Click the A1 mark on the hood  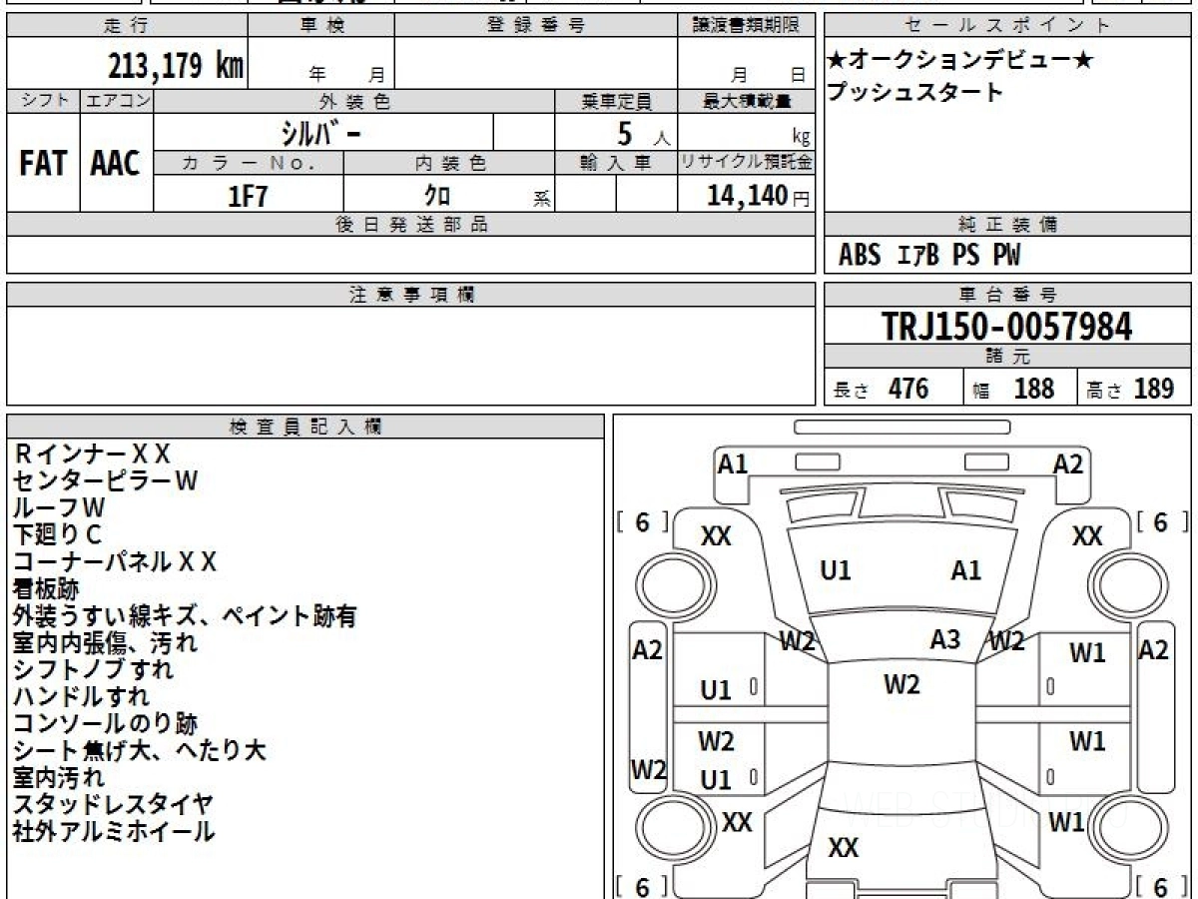point(965,570)
